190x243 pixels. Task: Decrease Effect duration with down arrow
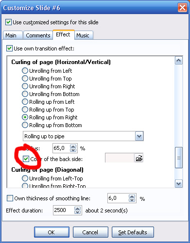(77, 212)
